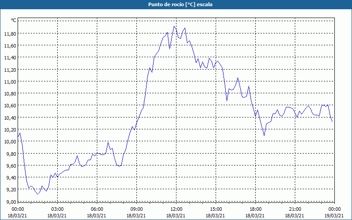Click the 10,60 y-axis label
The height and width of the screenshot is (220, 352).
(10, 106)
